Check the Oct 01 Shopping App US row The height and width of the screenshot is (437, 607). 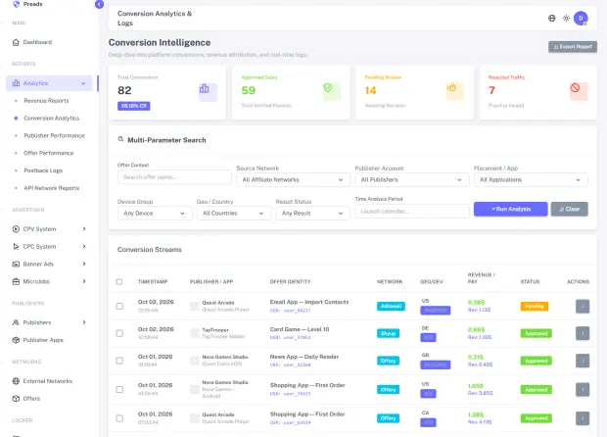click(x=119, y=389)
